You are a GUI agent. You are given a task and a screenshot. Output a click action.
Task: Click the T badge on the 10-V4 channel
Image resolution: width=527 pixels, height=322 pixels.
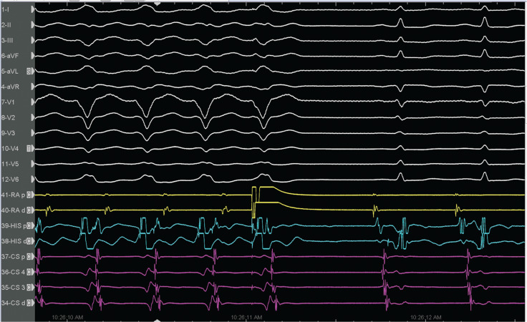tap(29, 149)
